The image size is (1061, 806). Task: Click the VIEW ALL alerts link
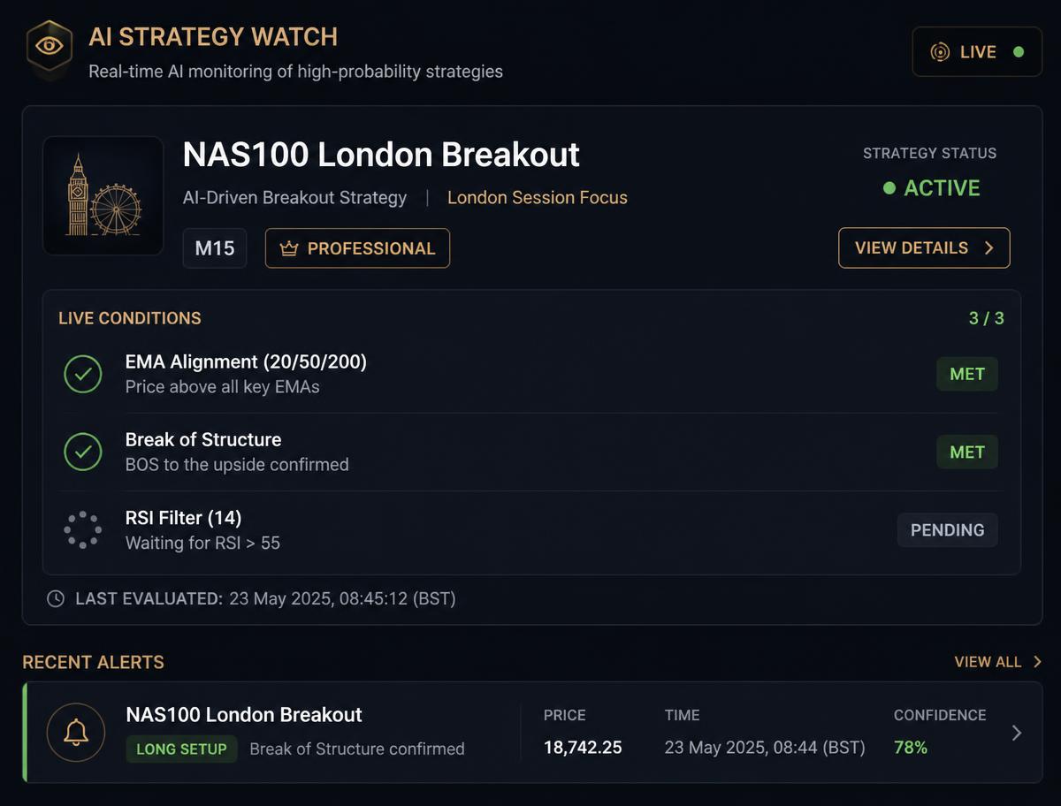[988, 662]
